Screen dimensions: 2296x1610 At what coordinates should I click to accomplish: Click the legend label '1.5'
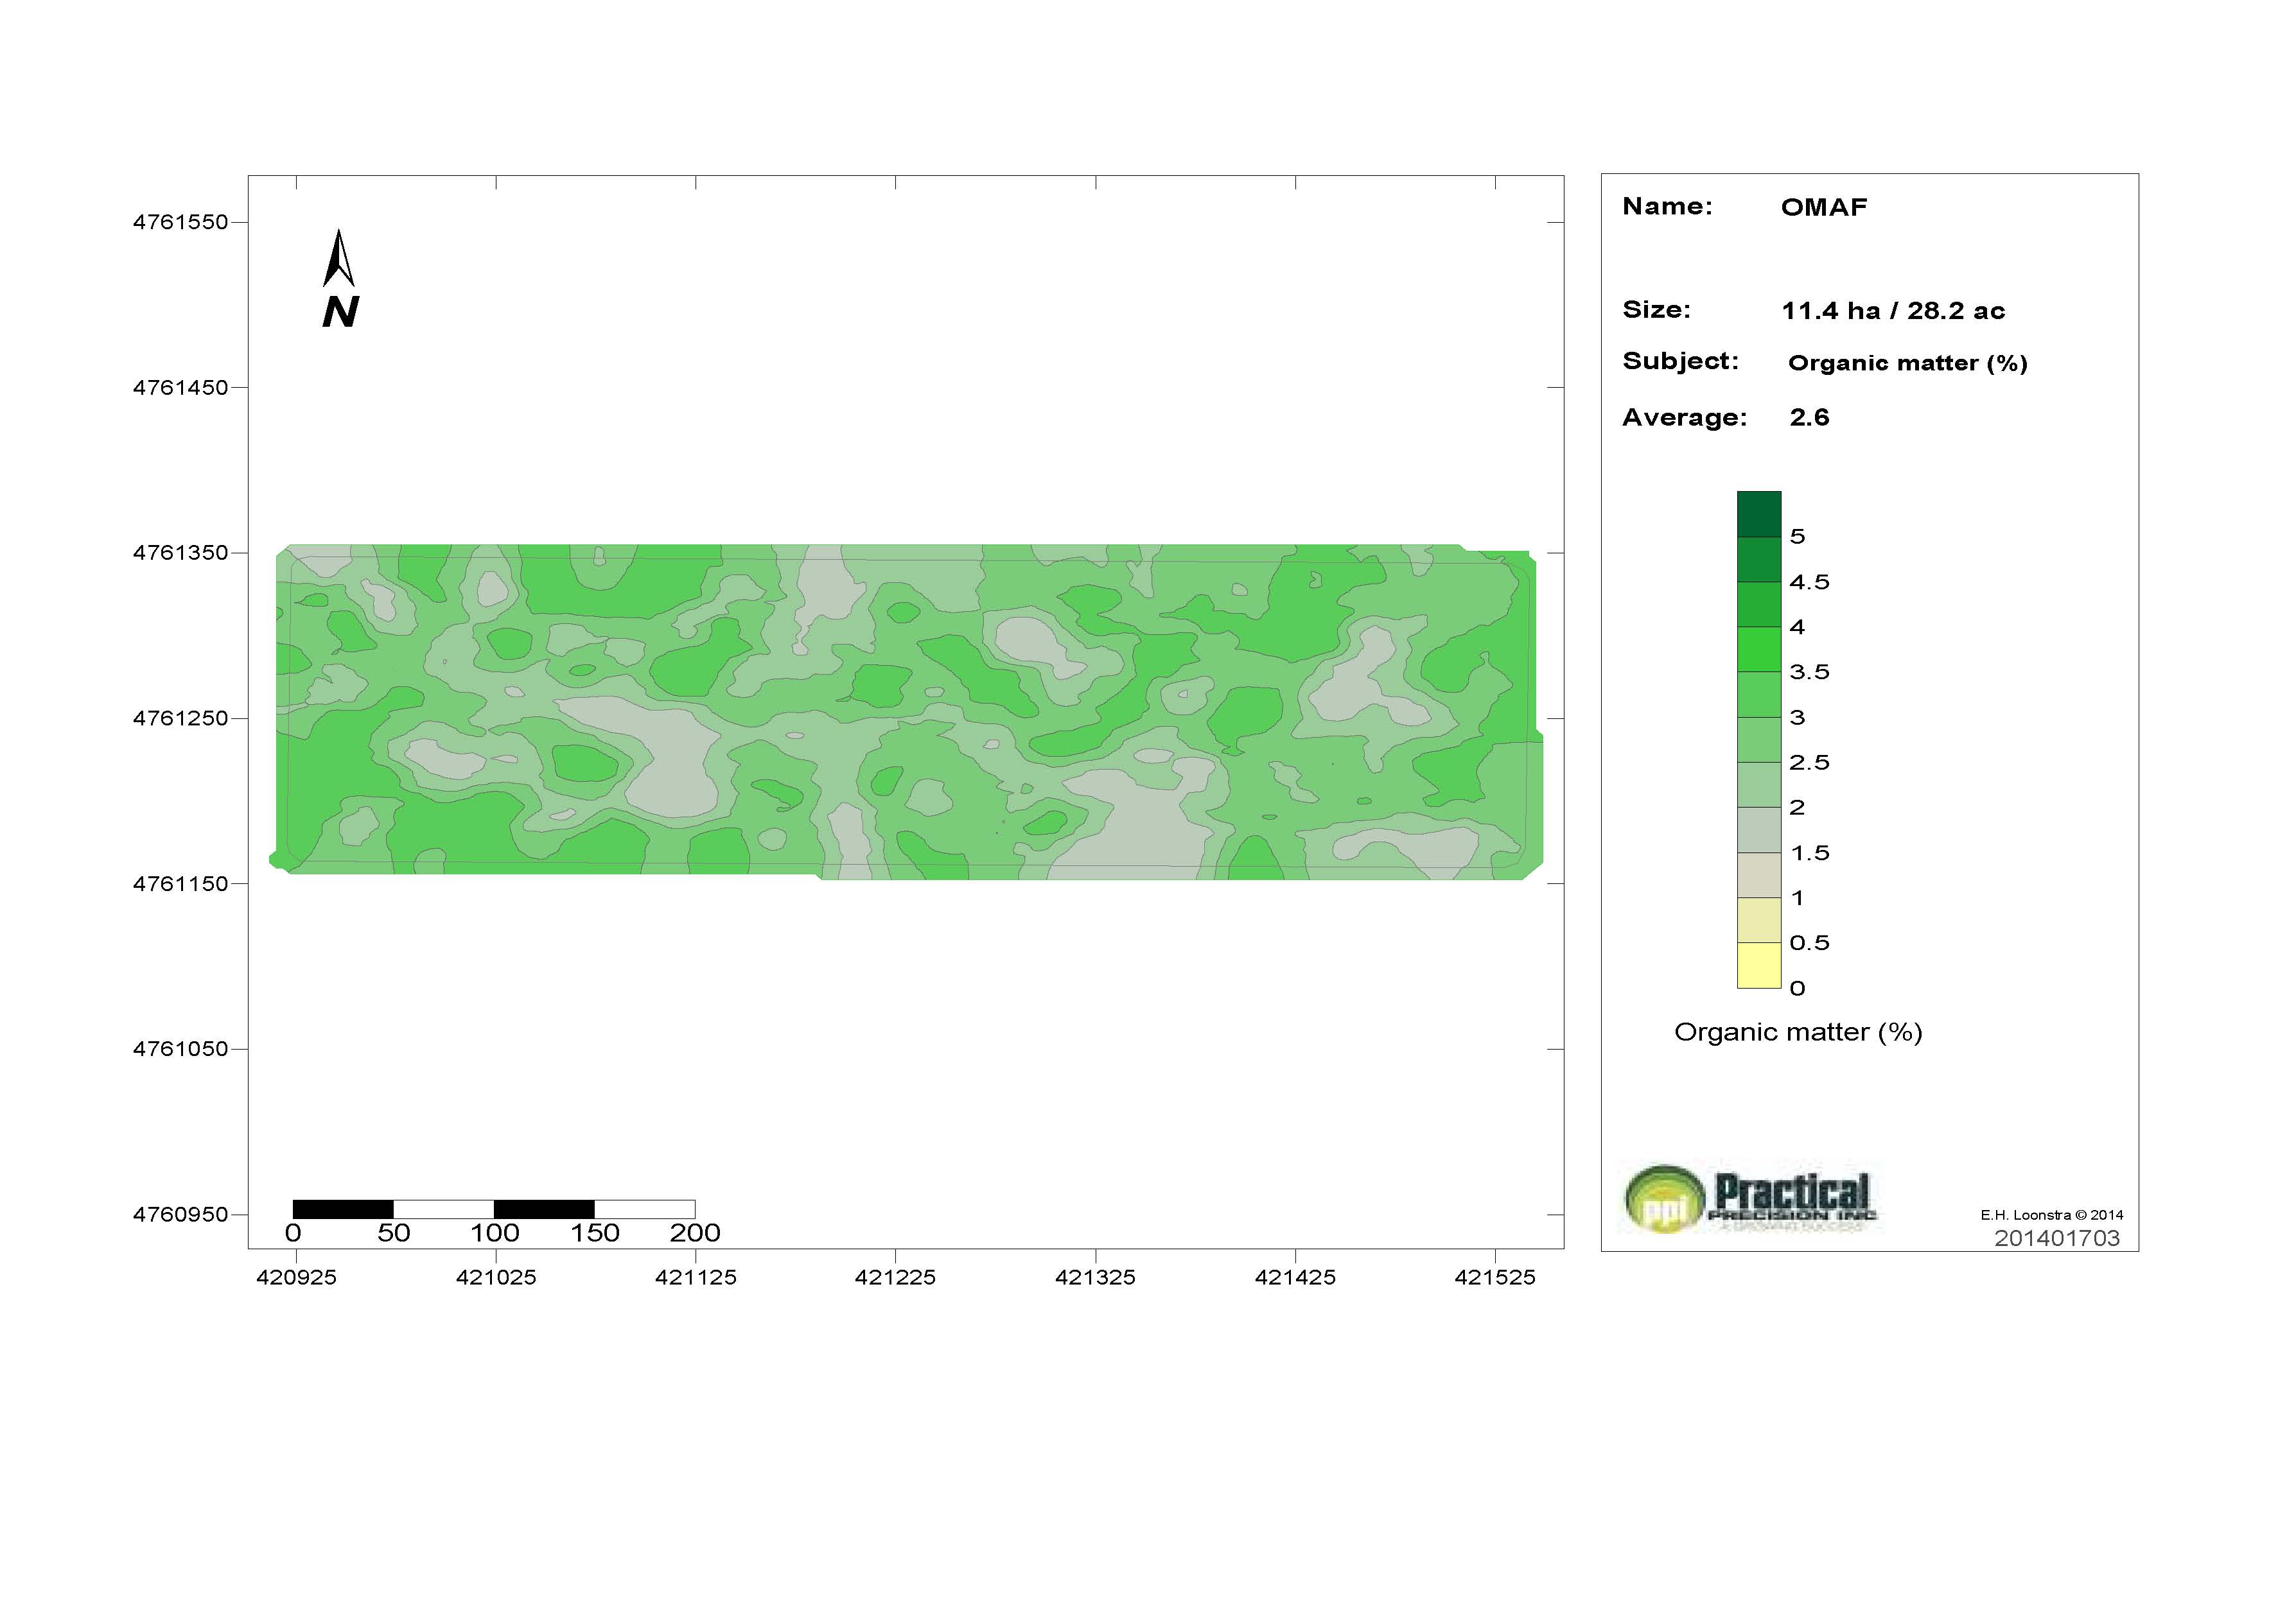point(1809,854)
